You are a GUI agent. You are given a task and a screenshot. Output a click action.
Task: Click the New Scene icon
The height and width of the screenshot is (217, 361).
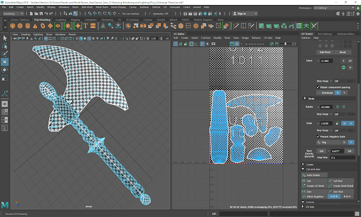point(32,14)
